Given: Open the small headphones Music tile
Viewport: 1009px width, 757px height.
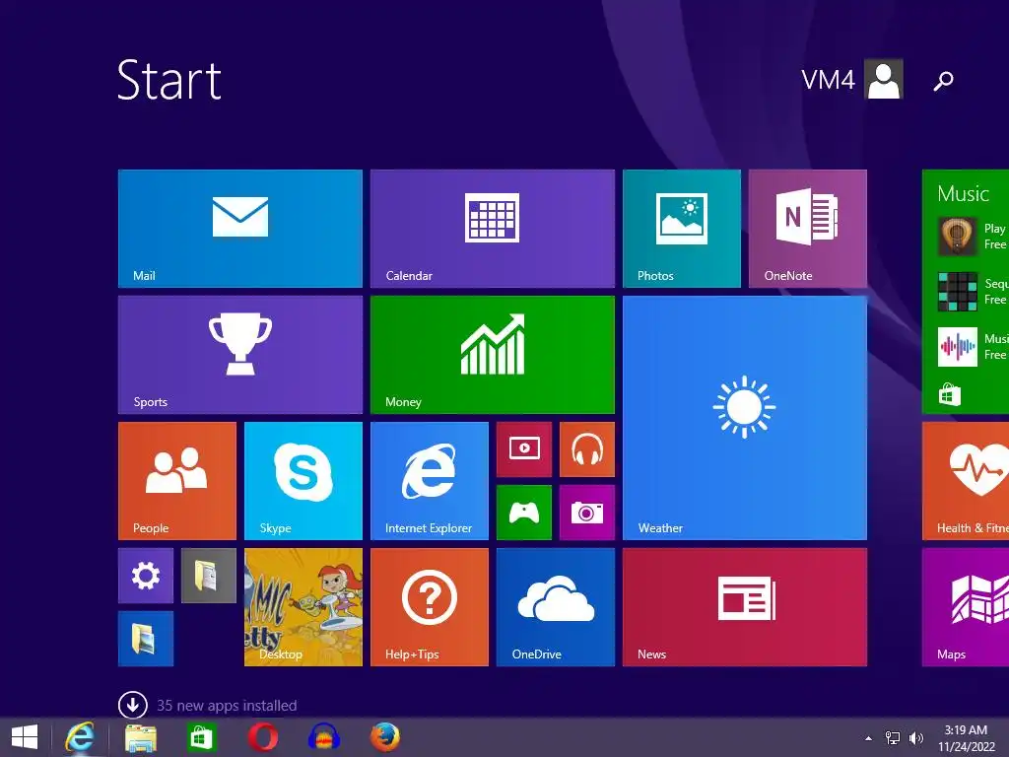Looking at the screenshot, I should click(587, 449).
